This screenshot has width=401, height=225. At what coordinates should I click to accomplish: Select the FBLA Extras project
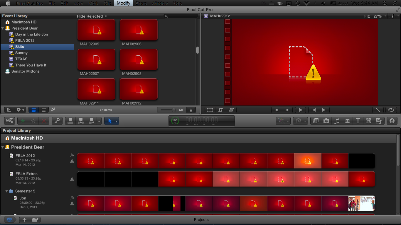click(26, 174)
